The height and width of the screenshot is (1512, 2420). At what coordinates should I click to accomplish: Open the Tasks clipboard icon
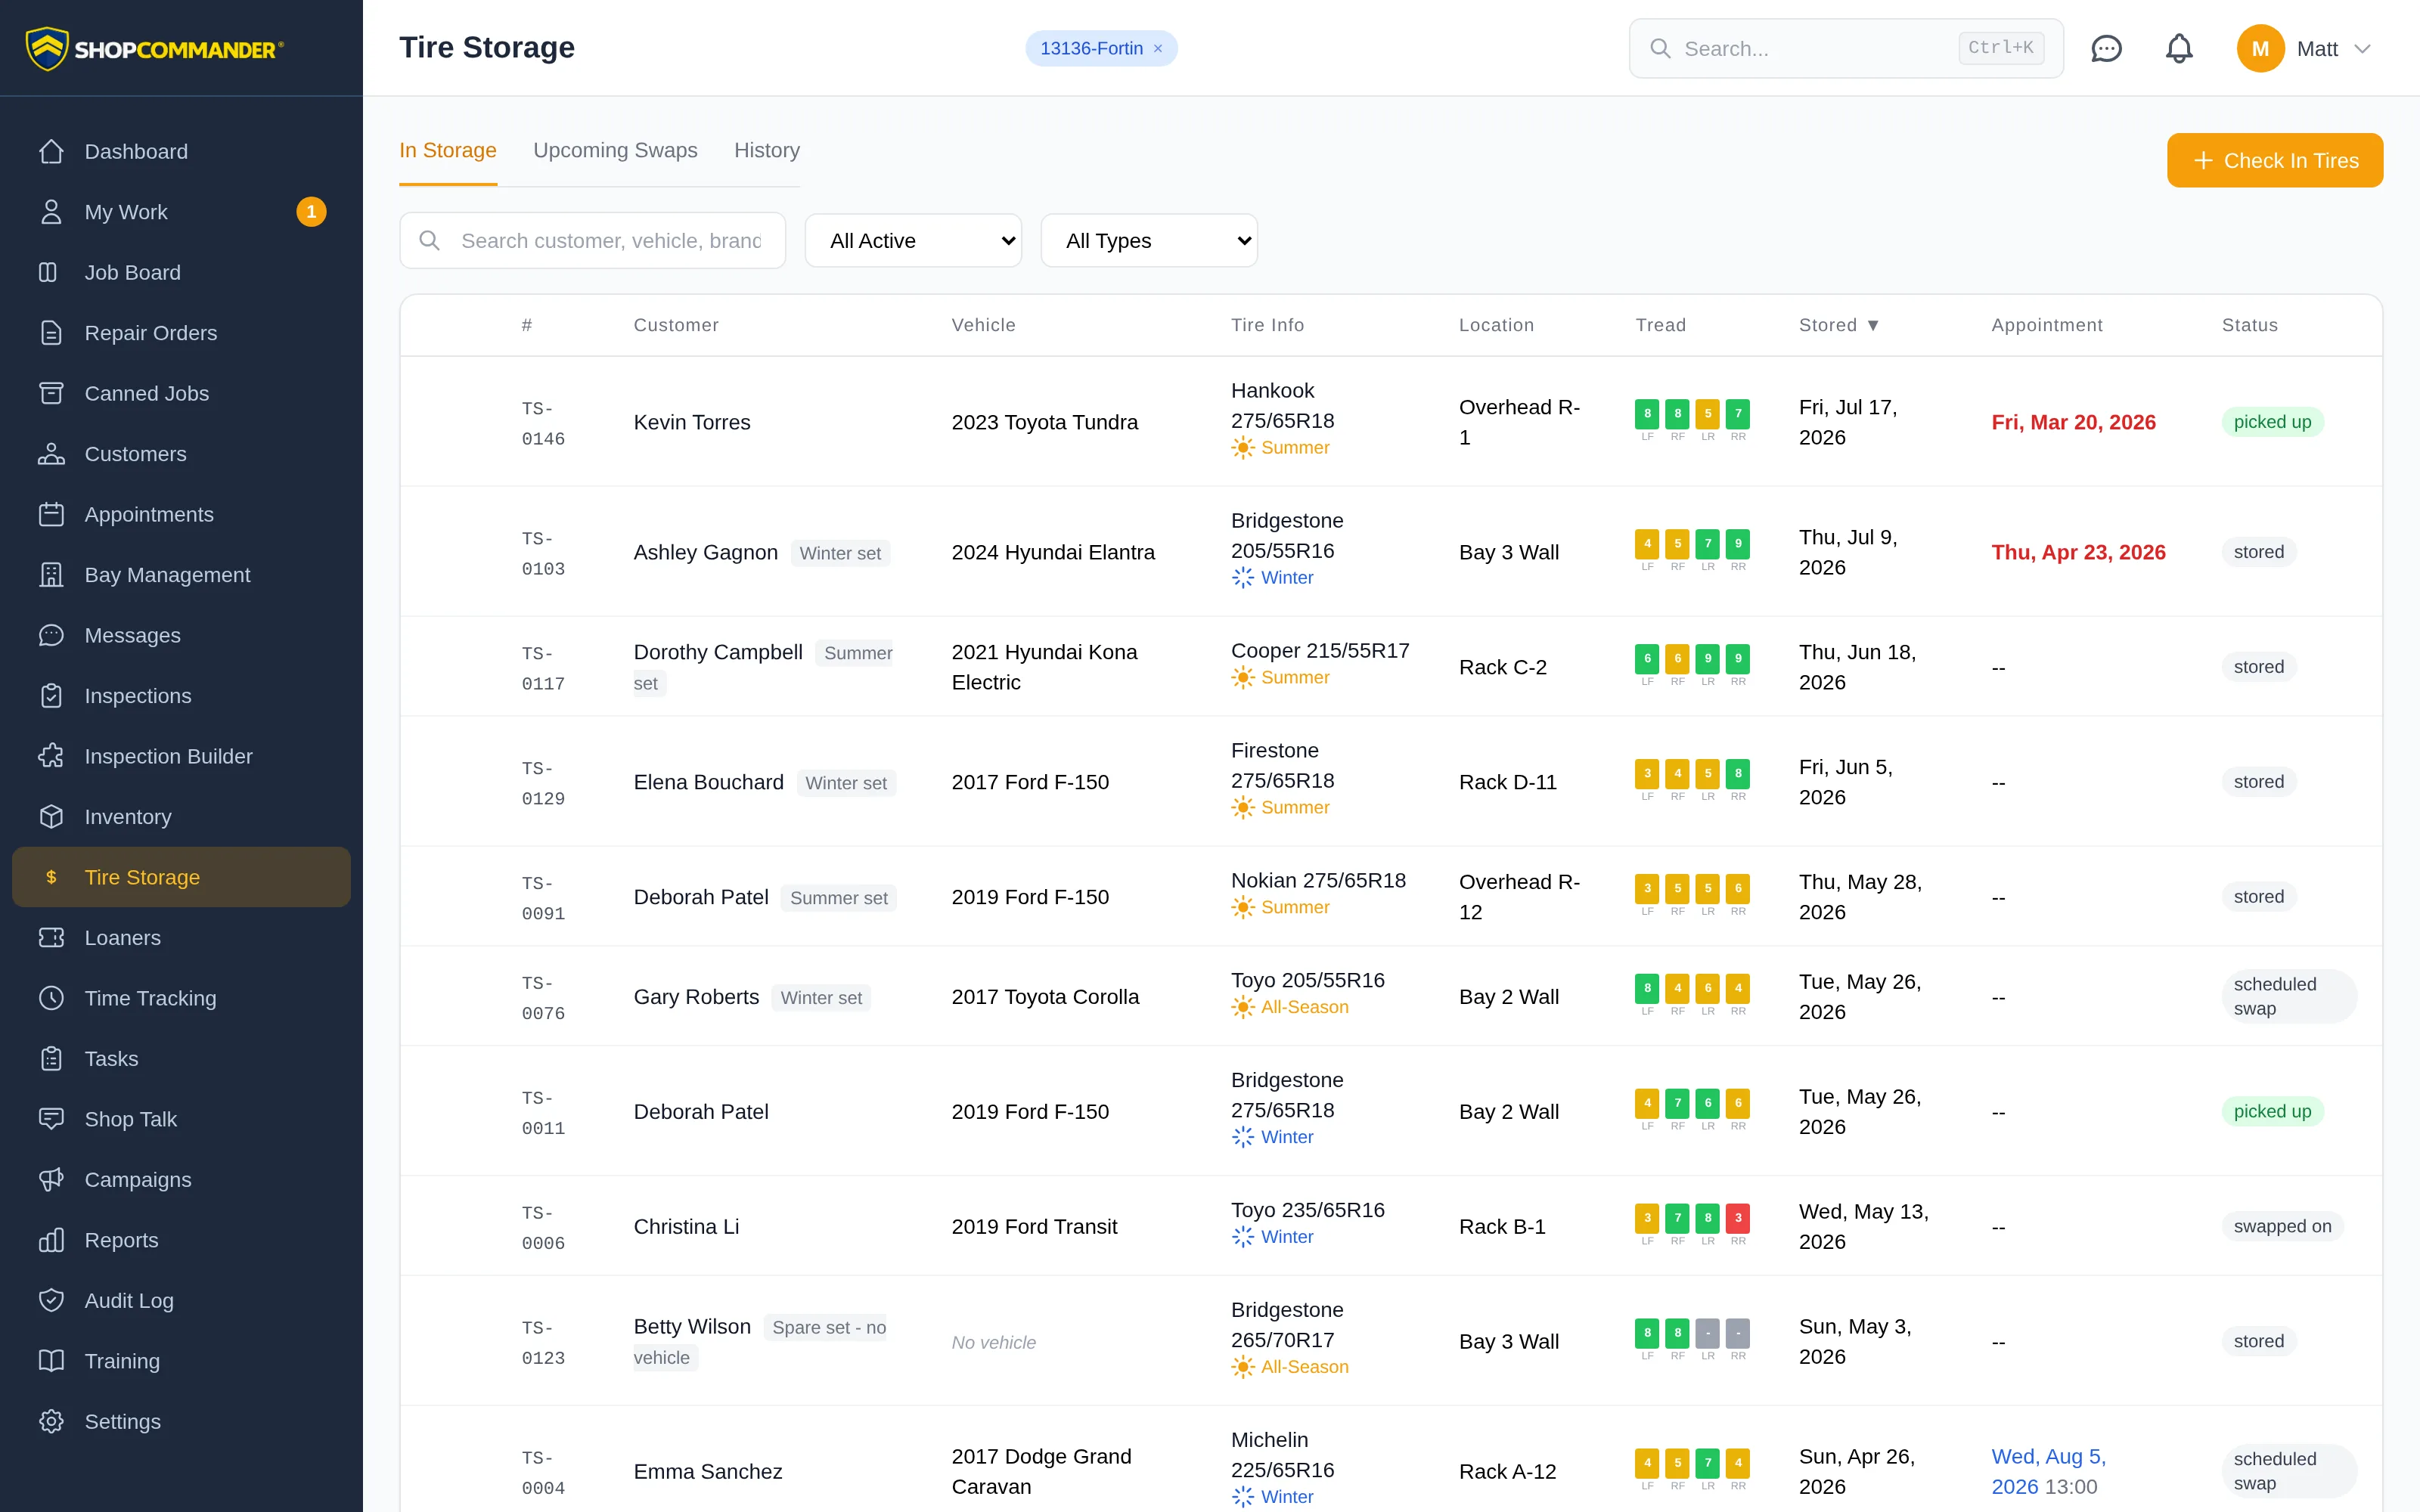pyautogui.click(x=51, y=1059)
